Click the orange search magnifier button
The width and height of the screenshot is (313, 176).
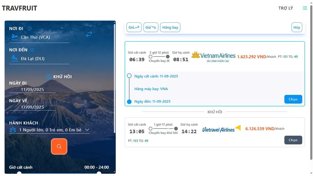click(59, 146)
